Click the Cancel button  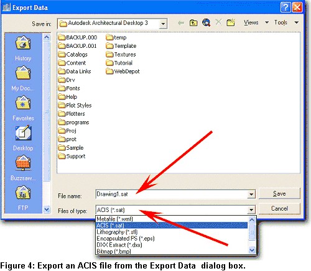(279, 208)
